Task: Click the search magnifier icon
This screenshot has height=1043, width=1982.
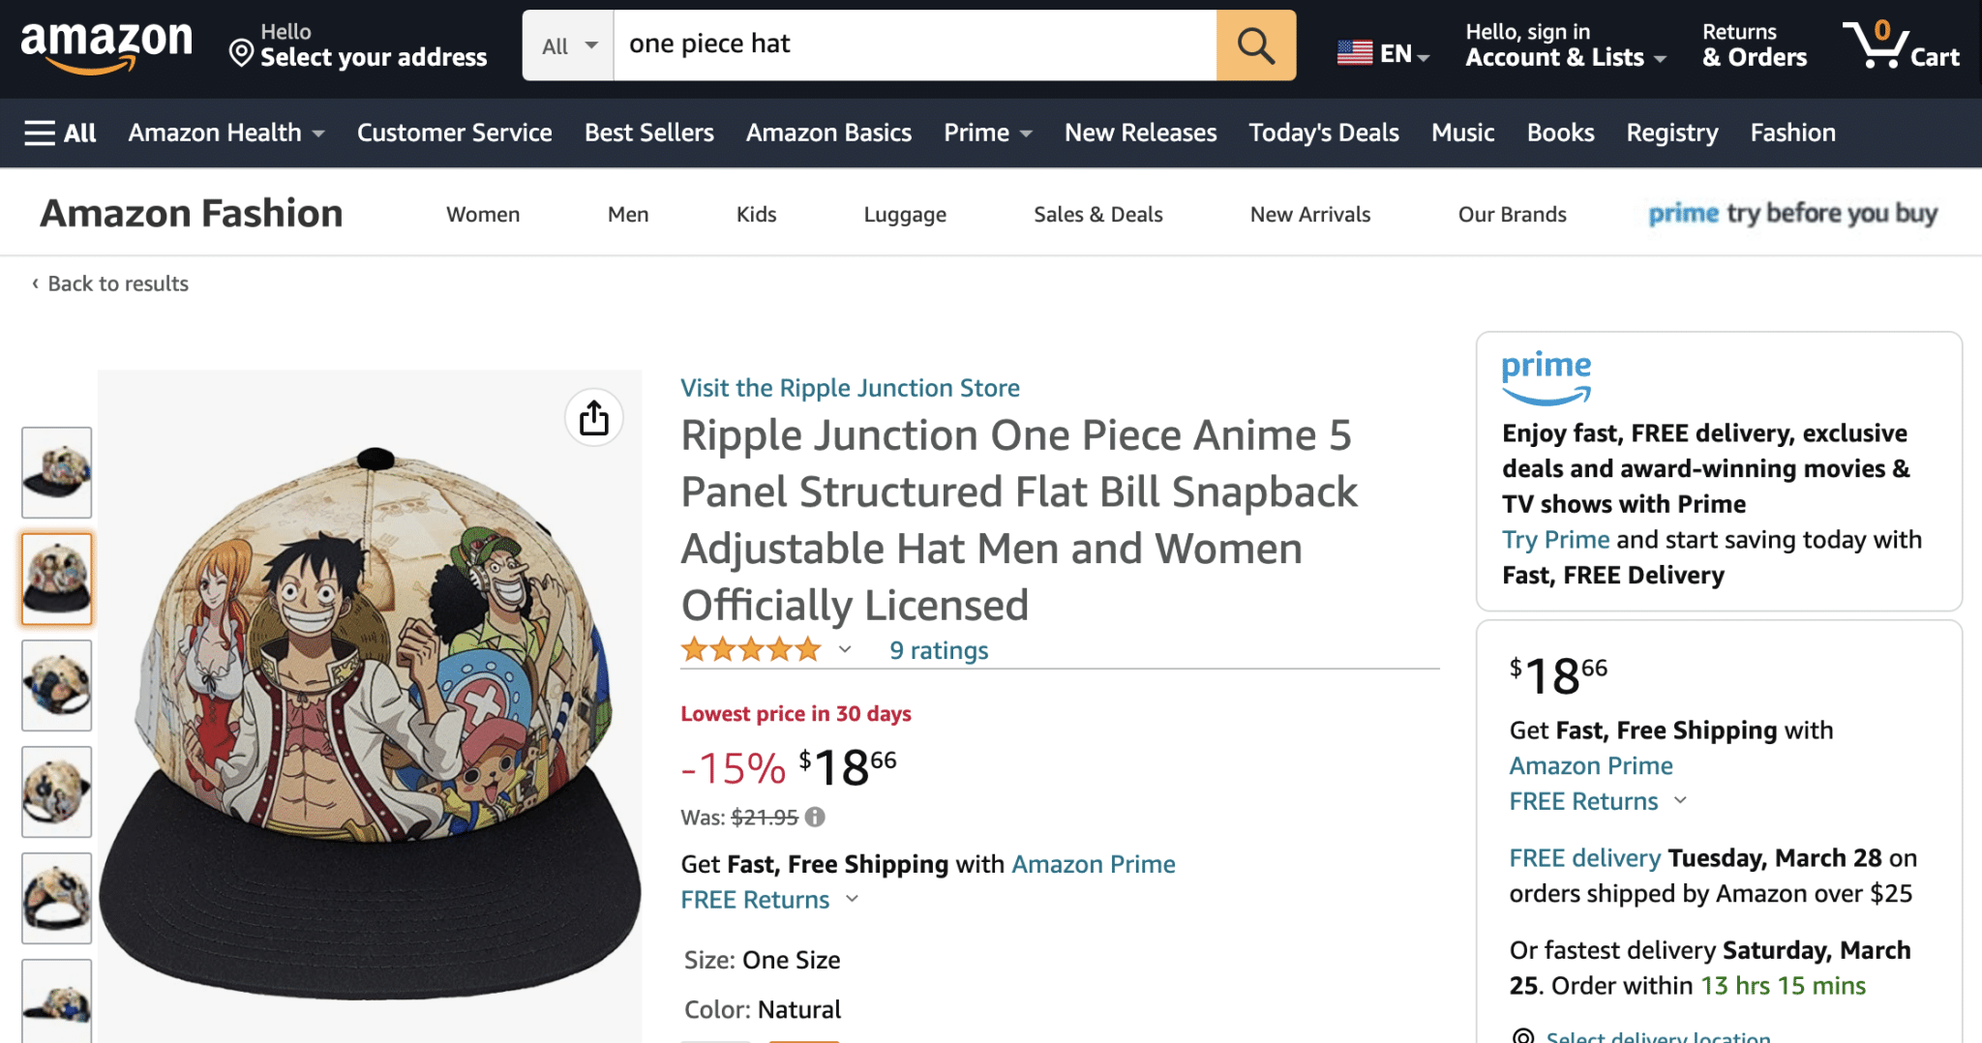Action: 1255,44
